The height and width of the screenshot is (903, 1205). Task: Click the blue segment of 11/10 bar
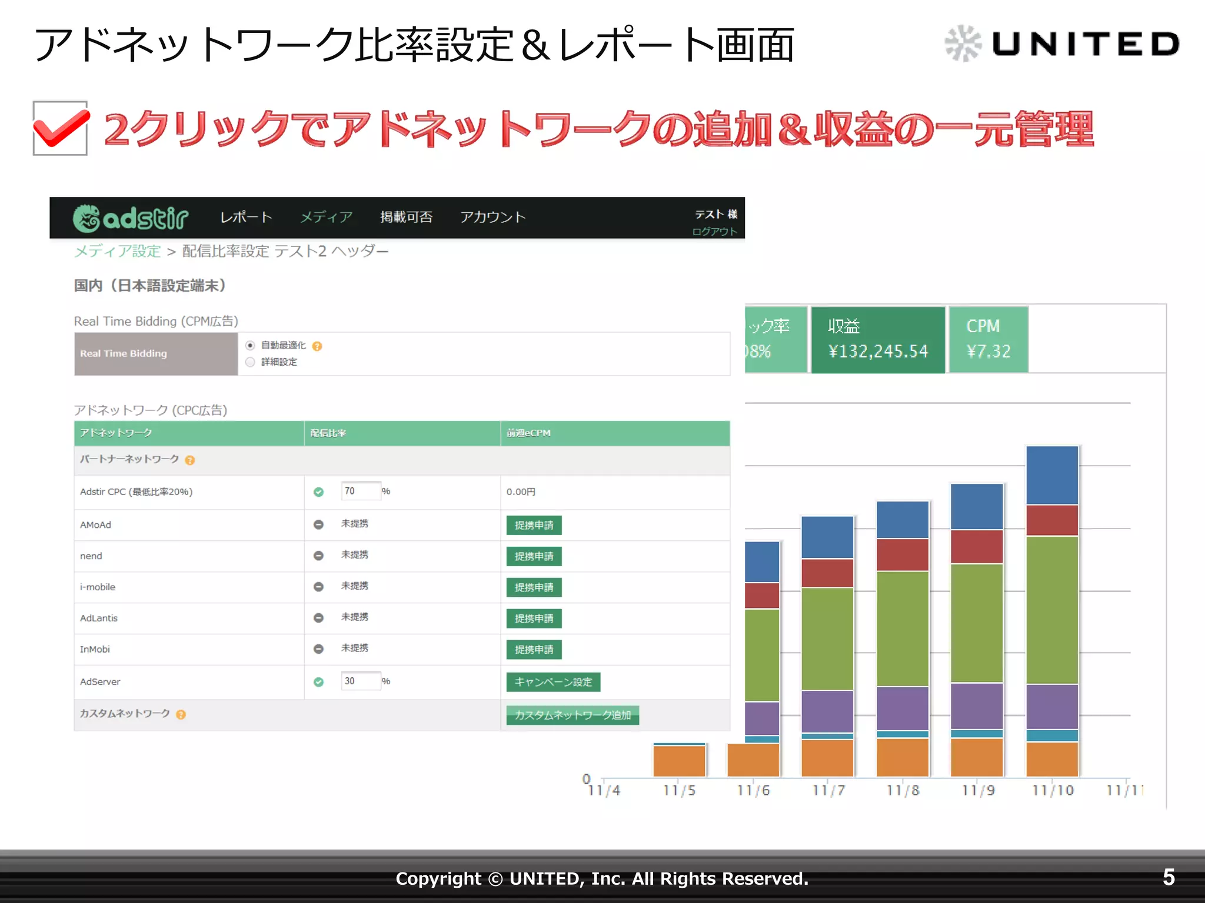click(x=1052, y=475)
